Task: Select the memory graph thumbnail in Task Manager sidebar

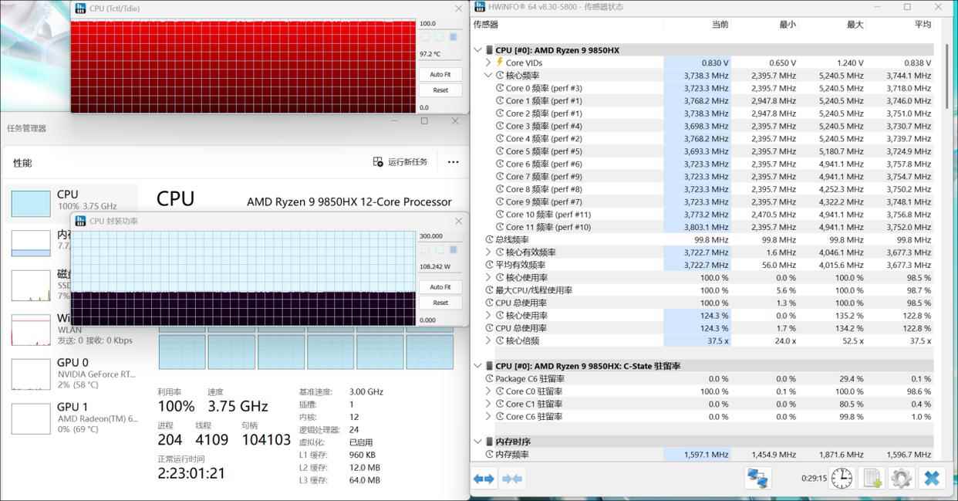Action: pyautogui.click(x=31, y=243)
